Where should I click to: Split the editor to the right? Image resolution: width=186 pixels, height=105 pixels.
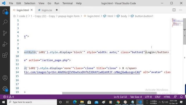coord(174,10)
